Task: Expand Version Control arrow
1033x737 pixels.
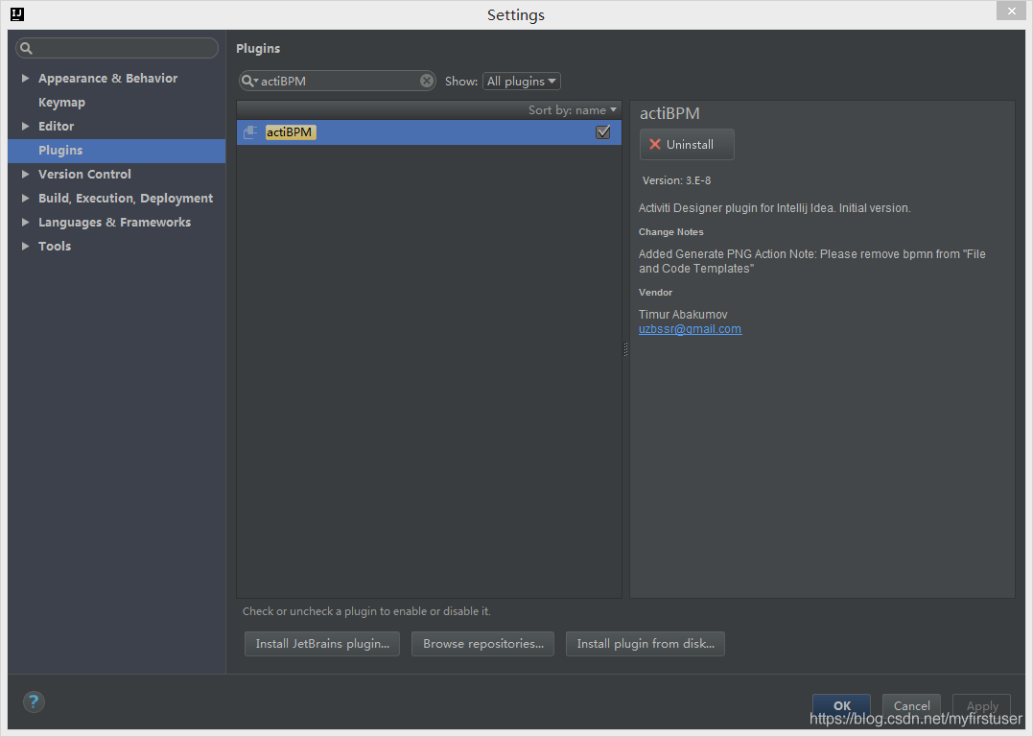Action: 25,174
